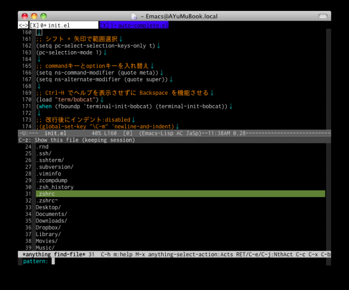The height and width of the screenshot is (290, 349).
Task: Open the Documents/ folder in file list
Action: point(51,214)
